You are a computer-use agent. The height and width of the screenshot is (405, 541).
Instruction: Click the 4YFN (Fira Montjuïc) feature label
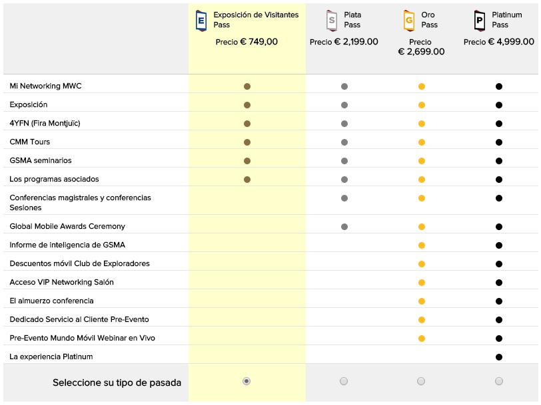tap(45, 123)
